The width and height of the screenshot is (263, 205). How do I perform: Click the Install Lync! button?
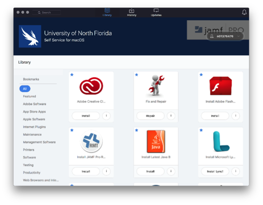click(x=215, y=171)
